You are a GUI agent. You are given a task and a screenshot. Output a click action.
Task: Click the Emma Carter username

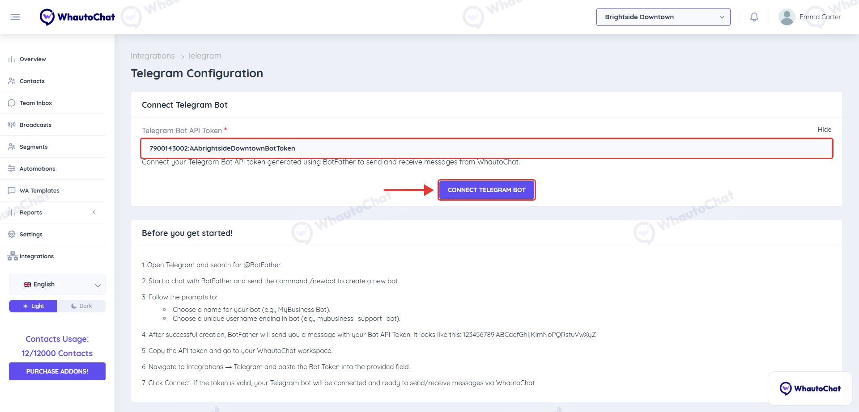(x=820, y=17)
